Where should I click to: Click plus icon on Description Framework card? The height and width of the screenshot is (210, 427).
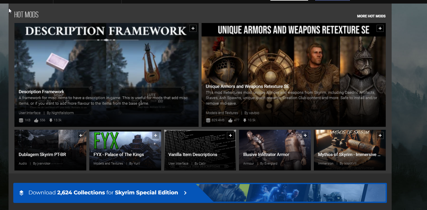click(x=193, y=28)
